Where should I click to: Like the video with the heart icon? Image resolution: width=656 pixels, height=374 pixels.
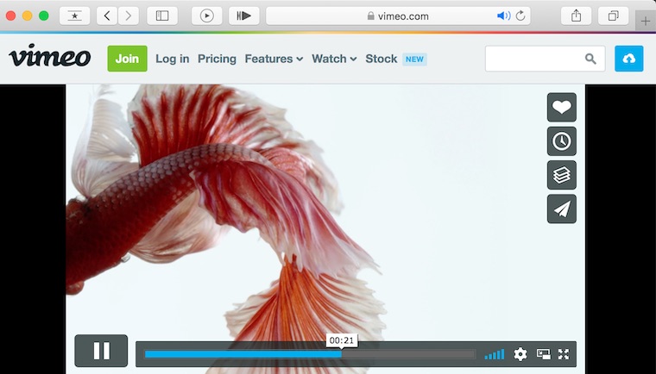pyautogui.click(x=561, y=108)
